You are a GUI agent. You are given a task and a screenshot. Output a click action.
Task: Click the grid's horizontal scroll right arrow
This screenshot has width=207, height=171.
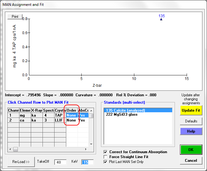[x=87, y=149]
